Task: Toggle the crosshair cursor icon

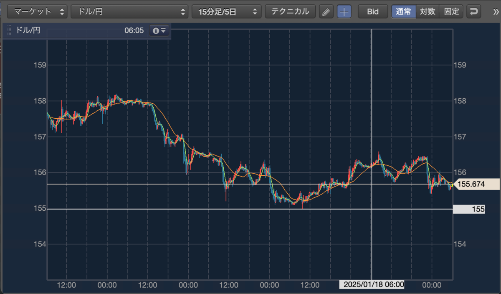Action: tap(344, 12)
